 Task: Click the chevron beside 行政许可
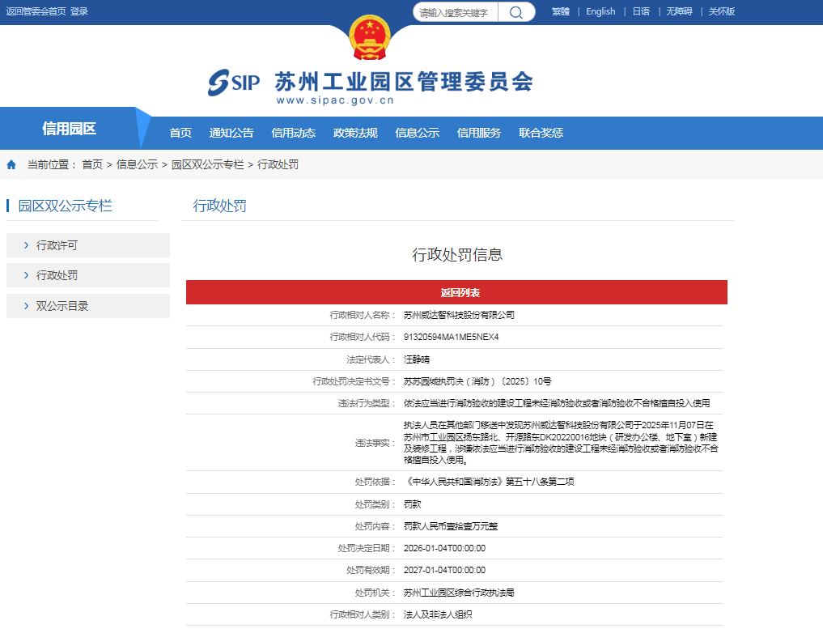pos(26,245)
